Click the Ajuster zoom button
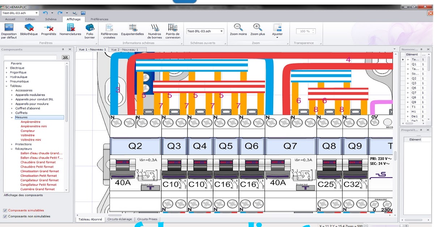Viewport: 434px width, 227px height. (277, 31)
